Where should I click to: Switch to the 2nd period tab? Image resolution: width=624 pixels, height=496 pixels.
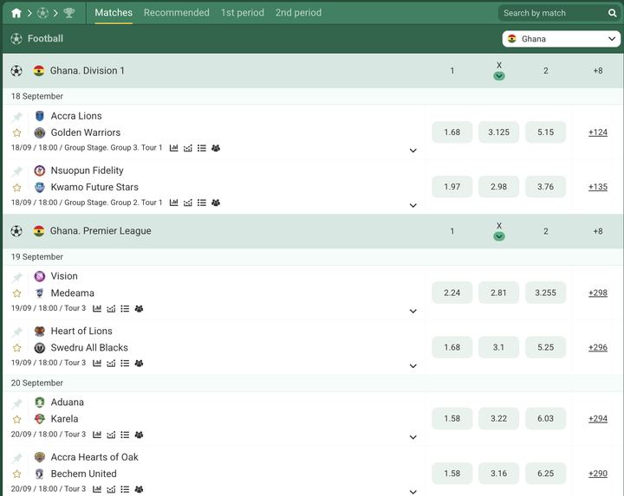tap(298, 13)
